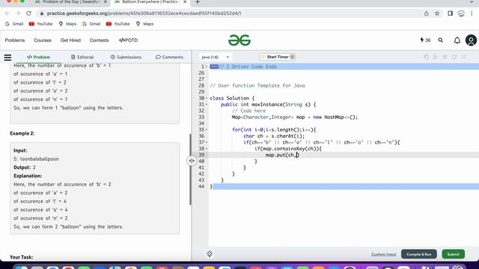Click the panel divider resize handle
Viewport: 479px width, 269px height.
[192, 161]
